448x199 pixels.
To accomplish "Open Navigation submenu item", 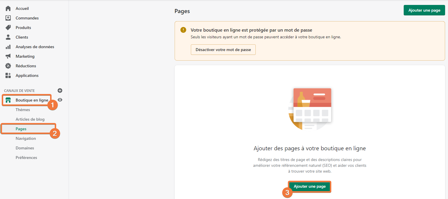I will click(26, 138).
